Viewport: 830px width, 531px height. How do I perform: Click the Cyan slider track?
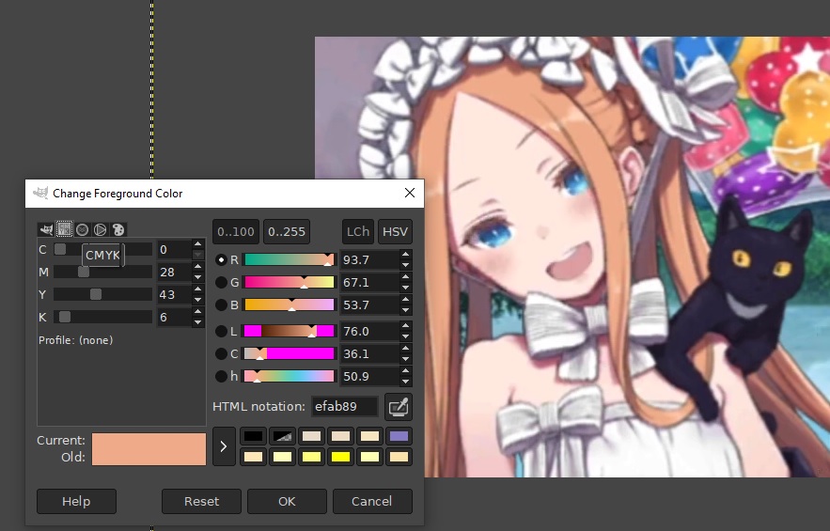(102, 249)
